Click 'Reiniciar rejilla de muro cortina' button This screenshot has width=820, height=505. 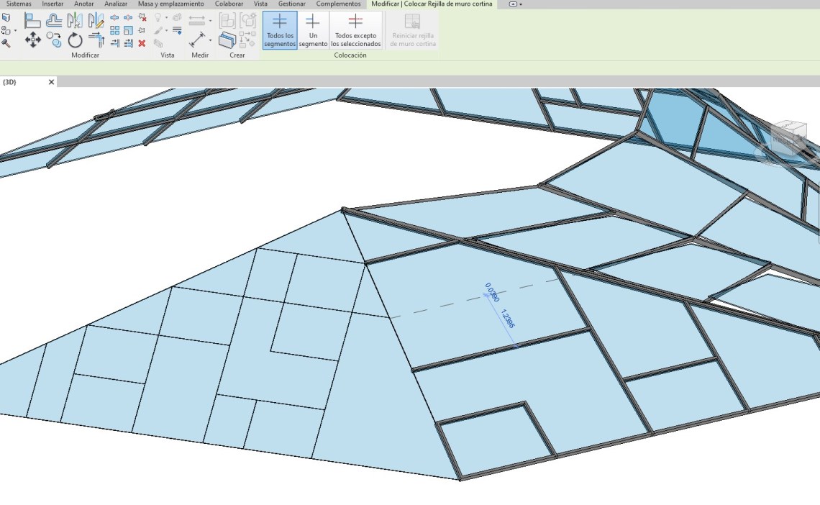click(412, 30)
